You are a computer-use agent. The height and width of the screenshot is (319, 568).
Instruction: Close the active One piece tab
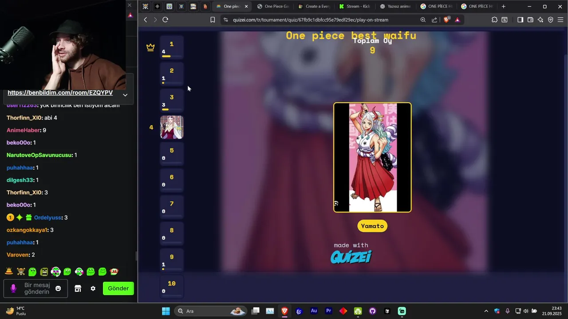[246, 6]
